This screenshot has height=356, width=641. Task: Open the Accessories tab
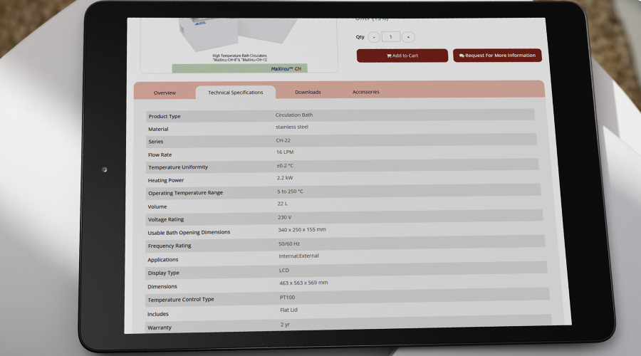[x=366, y=92]
